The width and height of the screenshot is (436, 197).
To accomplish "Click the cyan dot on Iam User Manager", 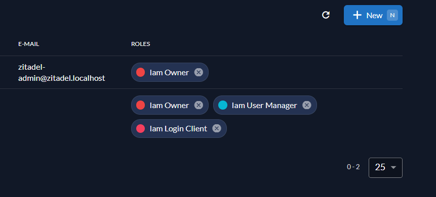I will 223,105.
